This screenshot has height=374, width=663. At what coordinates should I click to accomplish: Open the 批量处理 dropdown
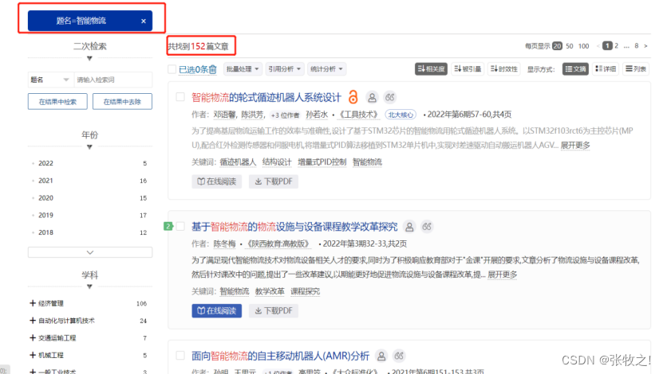click(x=243, y=69)
